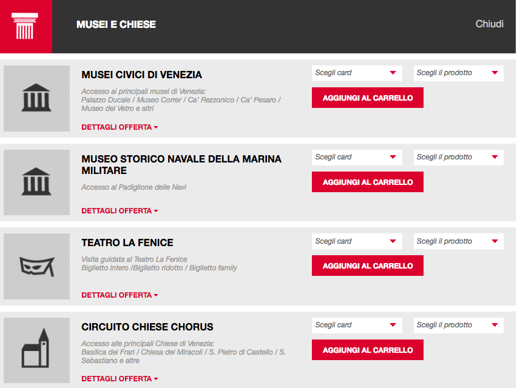Add Circuito Chiese Chorus to cart
The height and width of the screenshot is (388, 517).
368,350
